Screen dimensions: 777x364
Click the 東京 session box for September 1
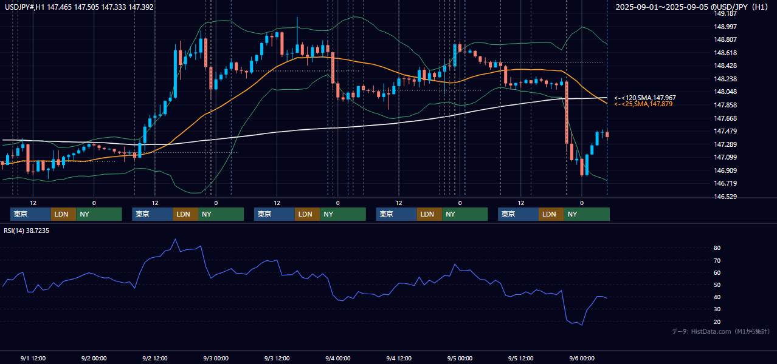(30, 214)
